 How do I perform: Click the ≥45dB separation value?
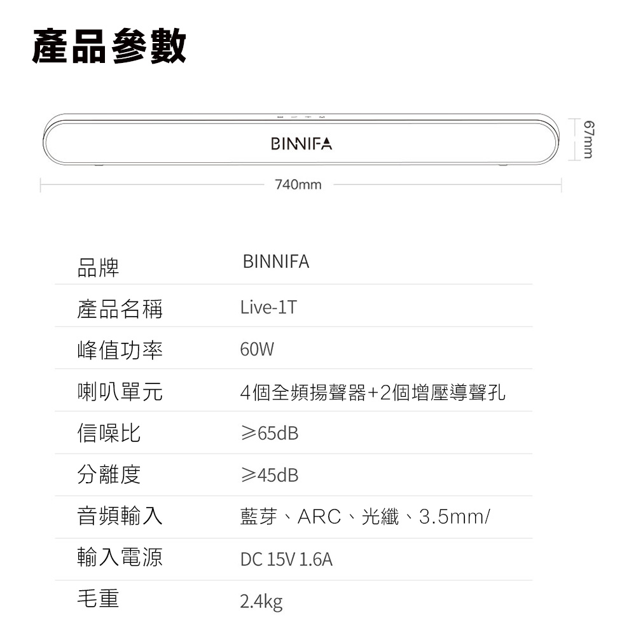269,476
